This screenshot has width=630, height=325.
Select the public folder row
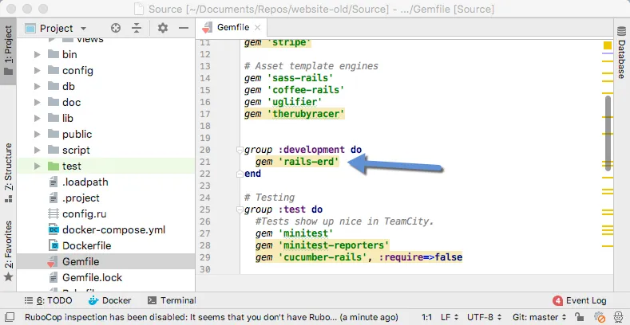[x=106, y=135]
